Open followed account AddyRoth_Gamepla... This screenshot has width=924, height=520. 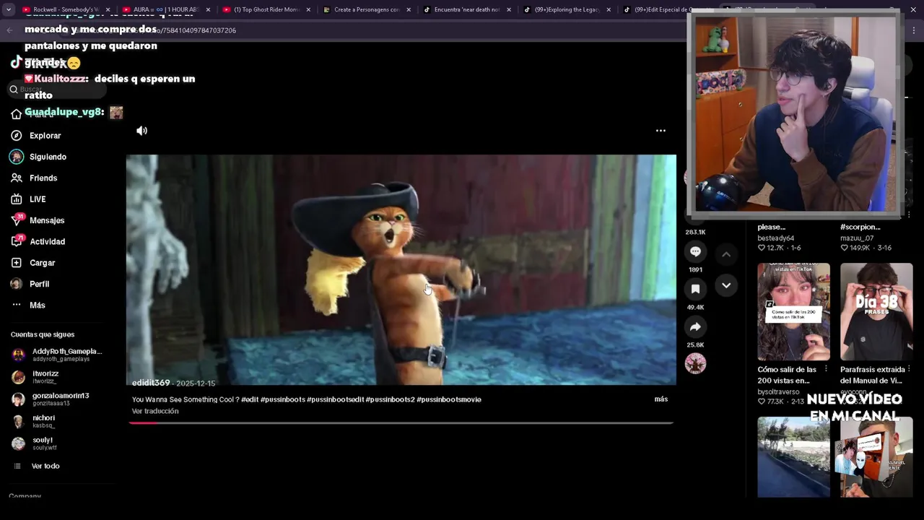click(x=57, y=355)
